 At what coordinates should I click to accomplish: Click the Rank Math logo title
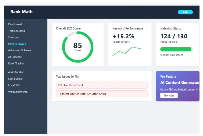(21, 12)
